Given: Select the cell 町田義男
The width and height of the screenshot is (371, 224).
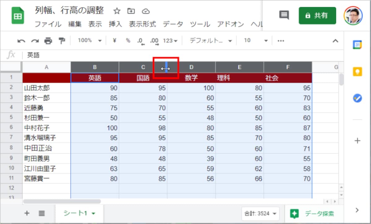Looking at the screenshot, I should tap(47, 158).
